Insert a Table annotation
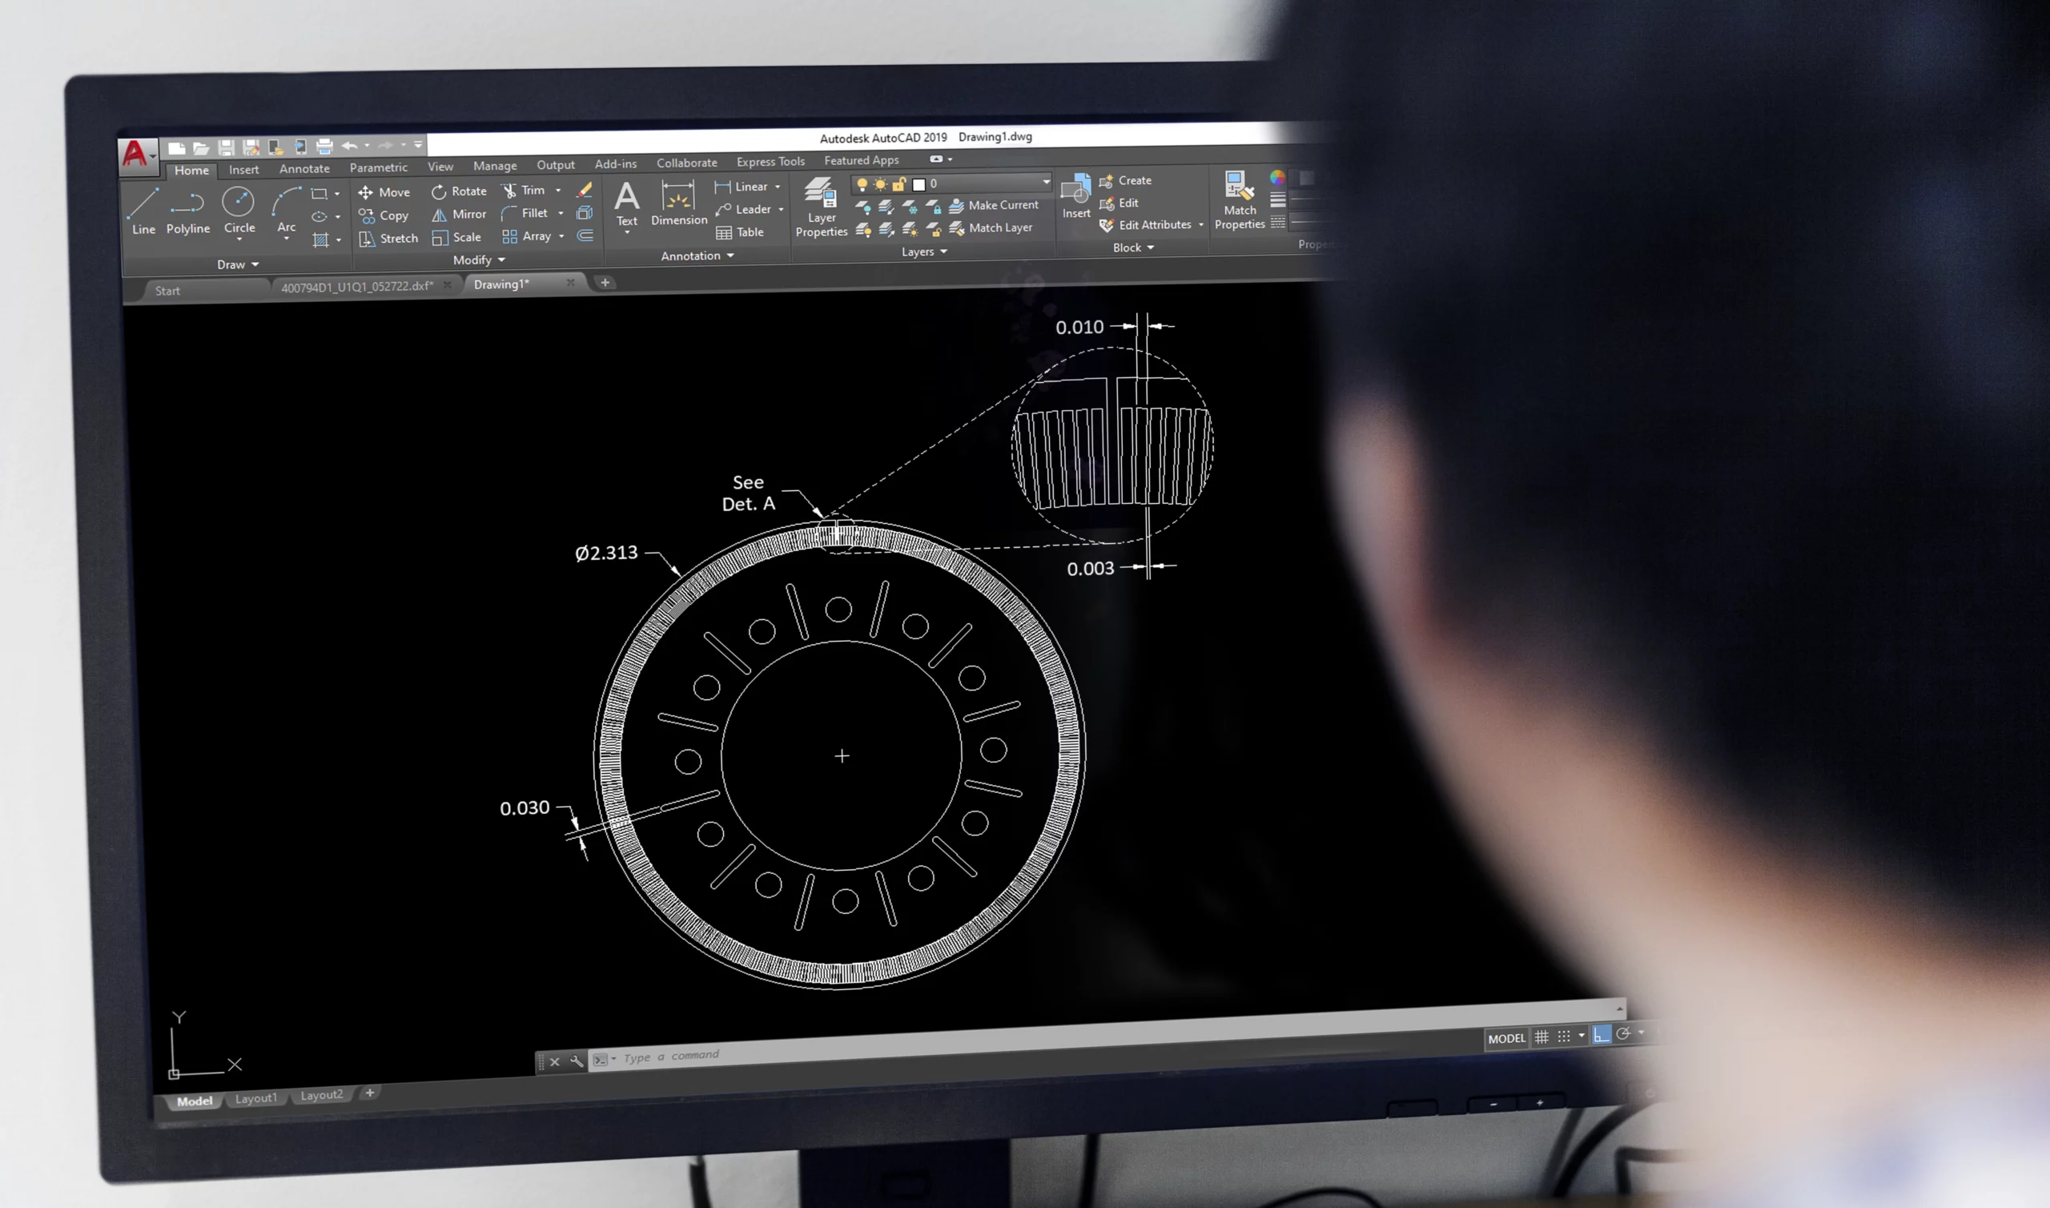Screen dimensions: 2050x1208 point(739,233)
